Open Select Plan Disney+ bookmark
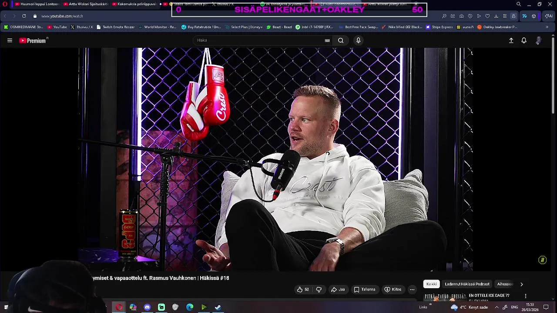 click(x=244, y=27)
